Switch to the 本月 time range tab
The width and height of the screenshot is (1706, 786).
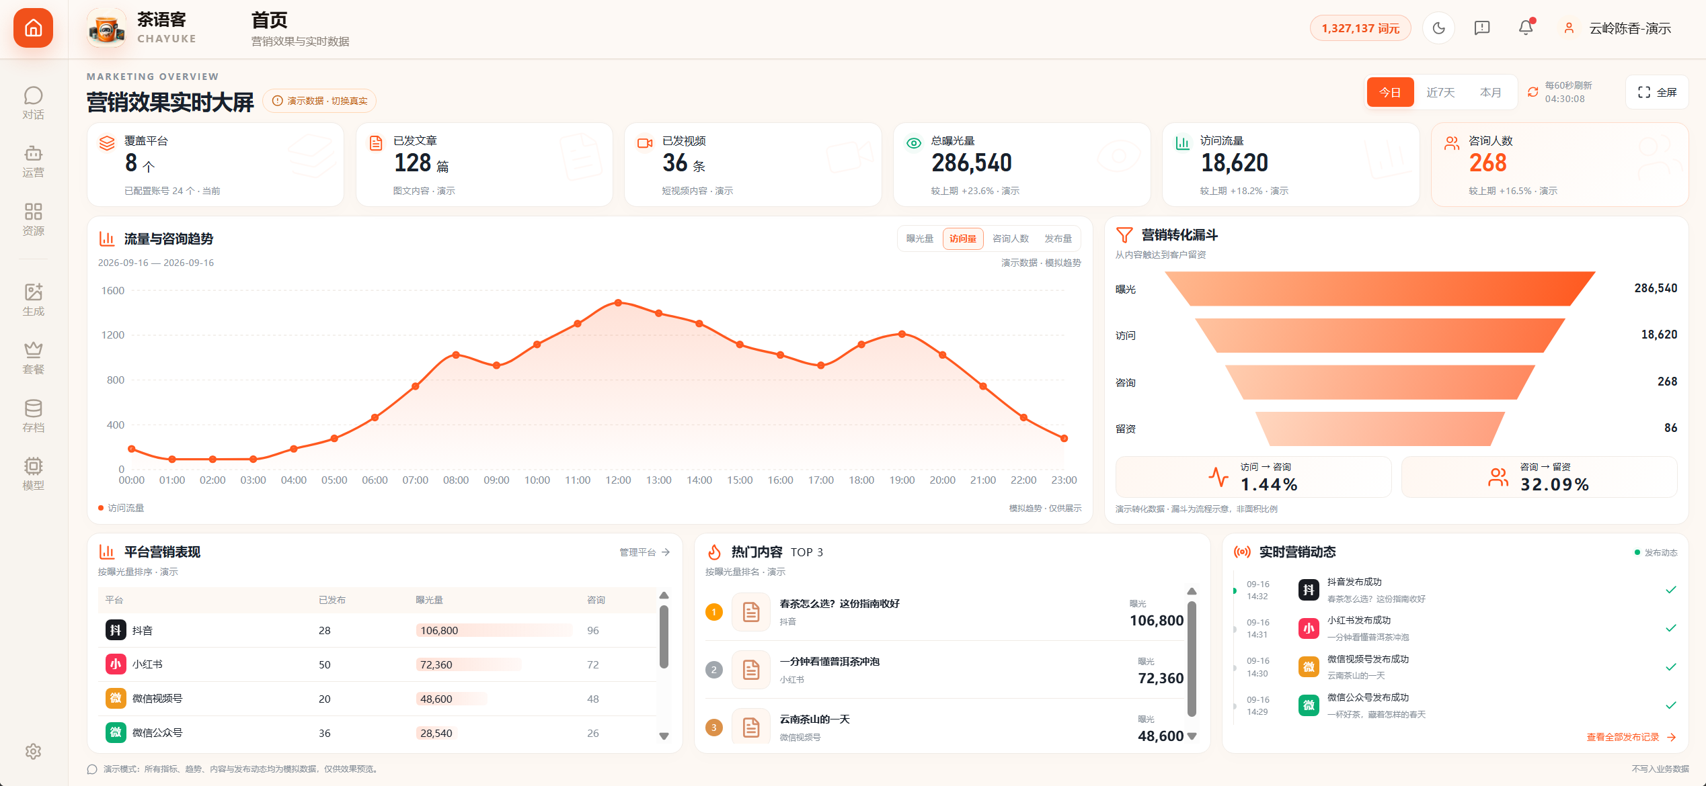pyautogui.click(x=1490, y=93)
